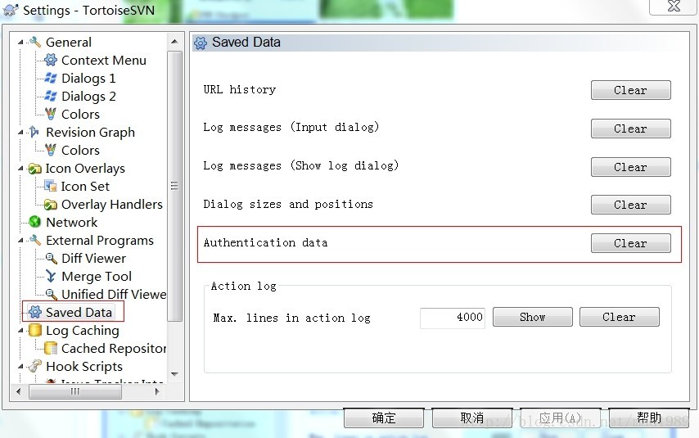Click the Colors icon under Revision Graph
Viewport: 699px width, 438px height.
(x=51, y=150)
